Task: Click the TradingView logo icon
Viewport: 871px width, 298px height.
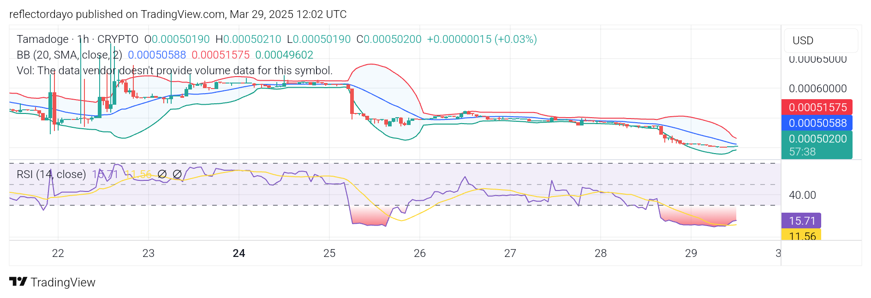Action: click(18, 281)
